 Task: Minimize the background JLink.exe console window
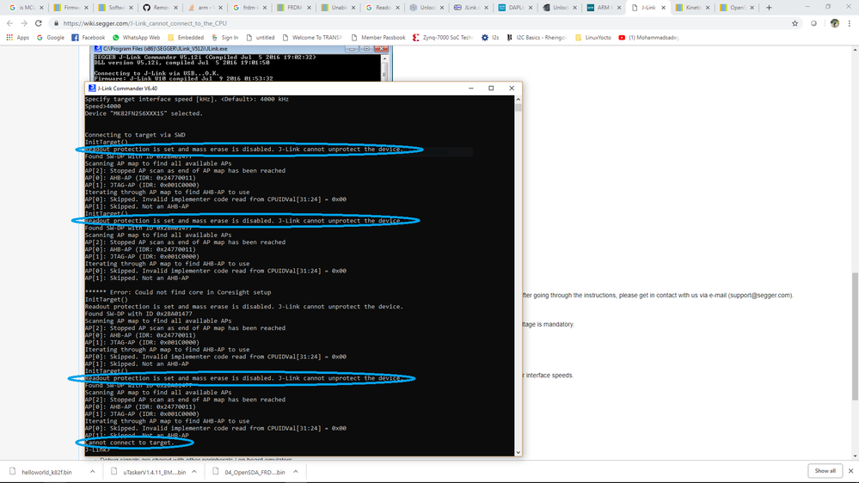coord(351,49)
